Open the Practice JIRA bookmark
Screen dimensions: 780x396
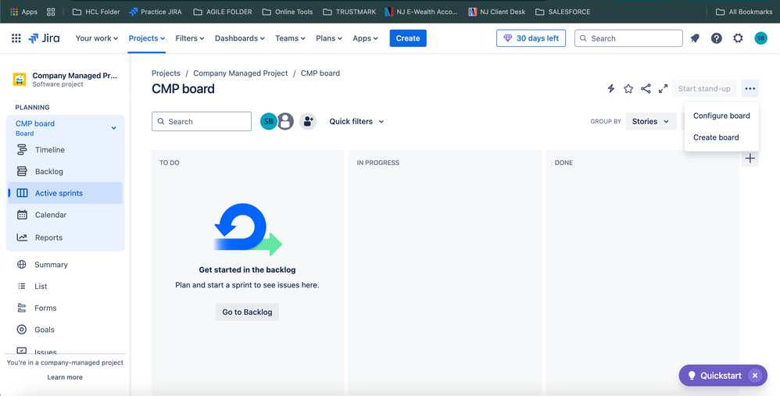pos(156,12)
